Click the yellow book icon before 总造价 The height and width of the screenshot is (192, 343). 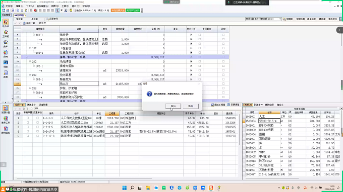pos(71,10)
